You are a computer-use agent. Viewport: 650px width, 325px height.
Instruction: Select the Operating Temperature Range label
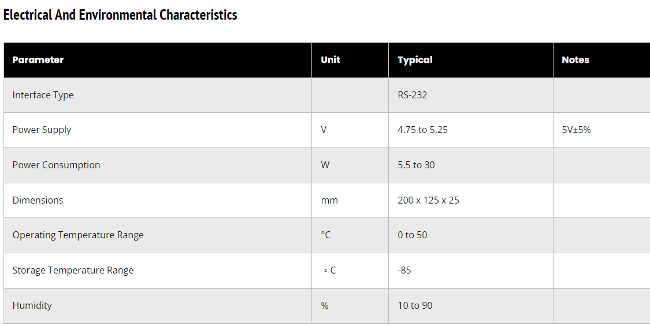coord(78,235)
